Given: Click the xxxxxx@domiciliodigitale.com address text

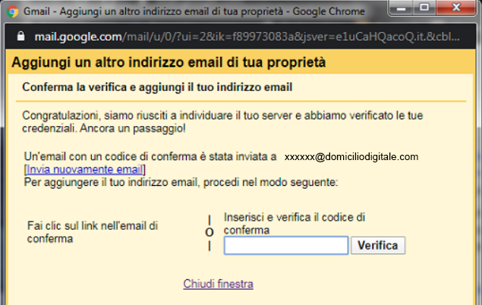Looking at the screenshot, I should click(351, 157).
